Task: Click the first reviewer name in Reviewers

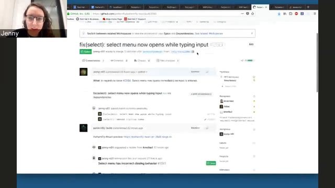Action: [229, 101]
